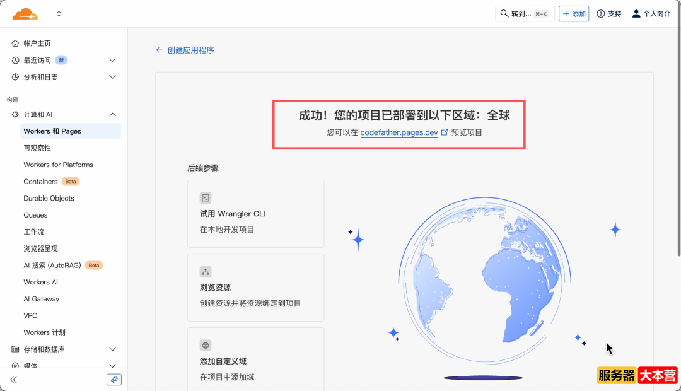Click the 计算和 AI diamond icon
This screenshot has width=681, height=391.
point(15,114)
